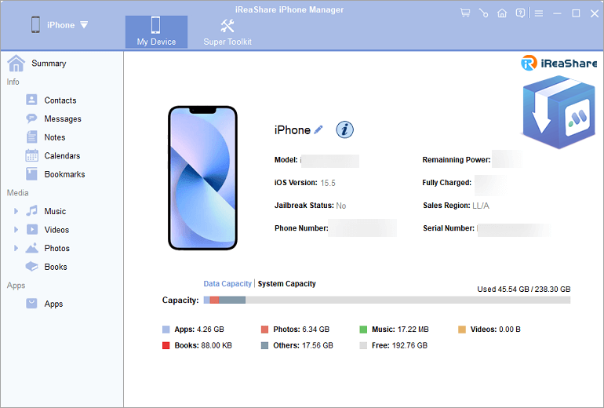Open the home page icon in title bar
The height and width of the screenshot is (408, 604).
point(502,13)
